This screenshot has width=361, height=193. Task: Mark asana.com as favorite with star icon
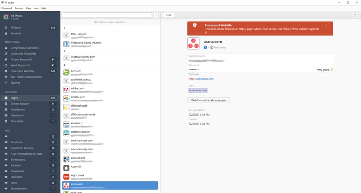(355, 15)
